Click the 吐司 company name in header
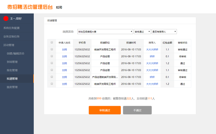Image resolution: width=216 pixels, height=134 pixels. point(59,8)
